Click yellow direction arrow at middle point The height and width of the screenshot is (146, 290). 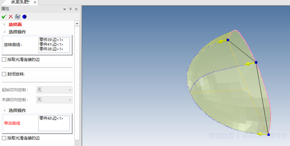click(249, 64)
